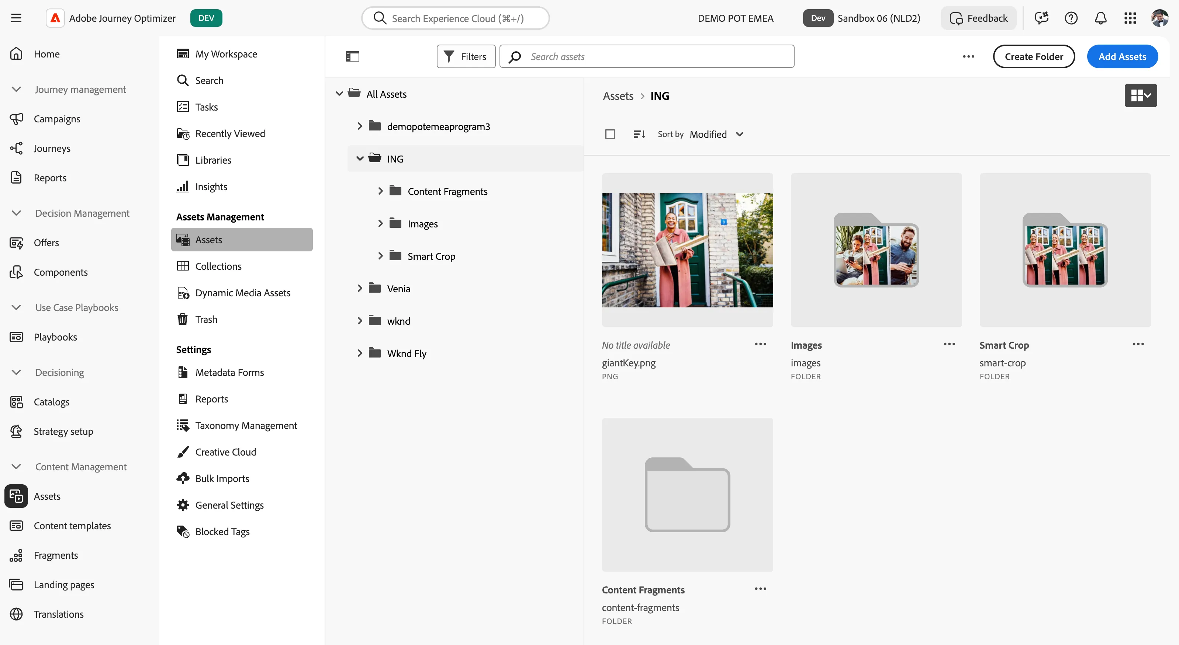The height and width of the screenshot is (645, 1179).
Task: Open more options for giantKey.png
Action: pos(760,344)
